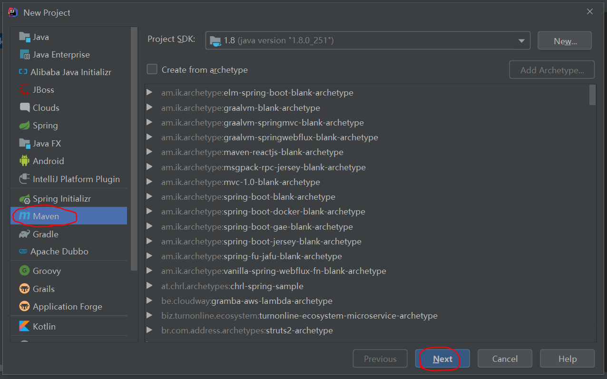Click the SDK folder icon in combo box
The image size is (607, 379).
pos(215,41)
